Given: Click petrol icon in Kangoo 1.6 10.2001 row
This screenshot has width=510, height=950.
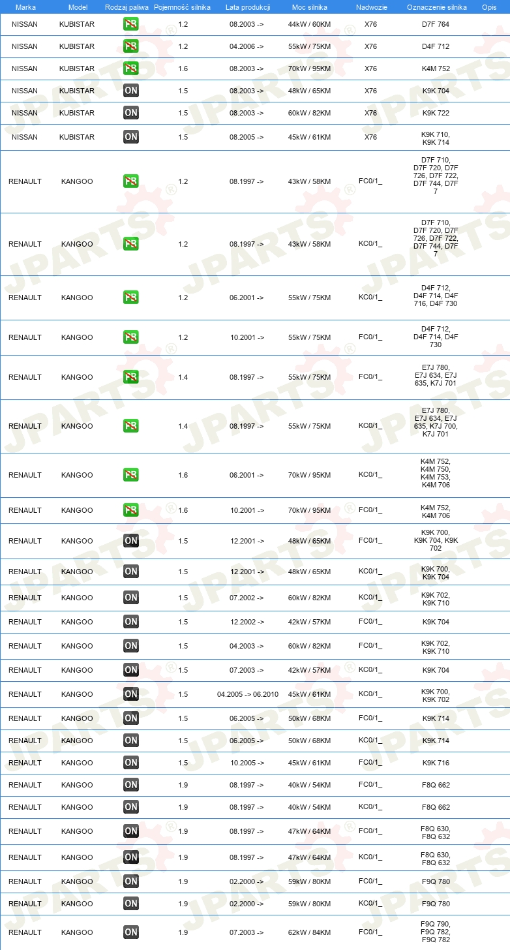Looking at the screenshot, I should (131, 510).
